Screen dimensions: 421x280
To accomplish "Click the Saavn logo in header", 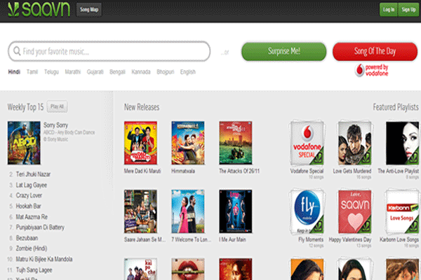I will (x=39, y=9).
